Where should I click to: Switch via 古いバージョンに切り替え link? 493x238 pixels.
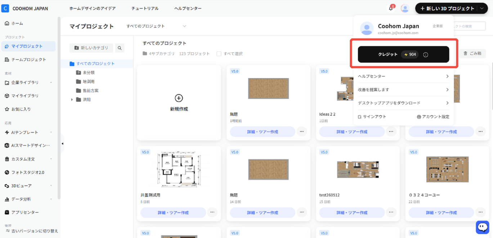(x=32, y=231)
